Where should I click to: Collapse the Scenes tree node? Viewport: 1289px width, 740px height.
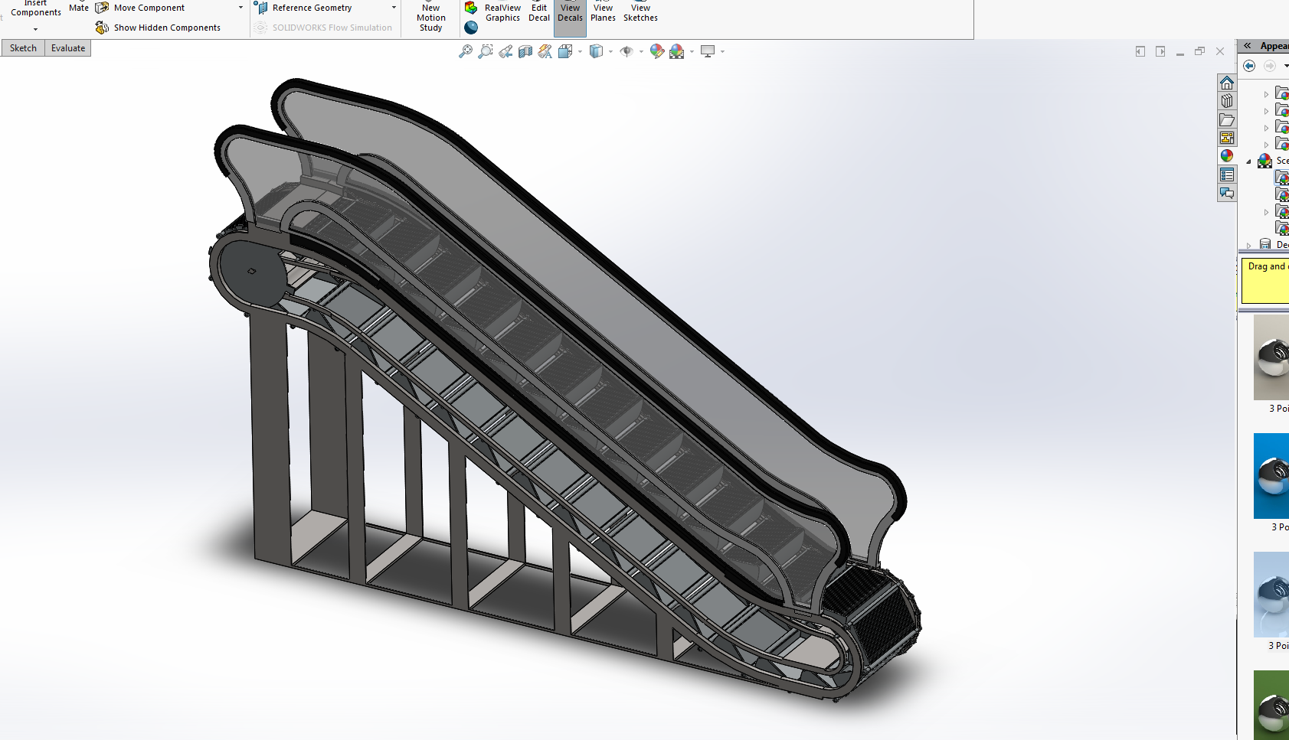click(x=1248, y=161)
